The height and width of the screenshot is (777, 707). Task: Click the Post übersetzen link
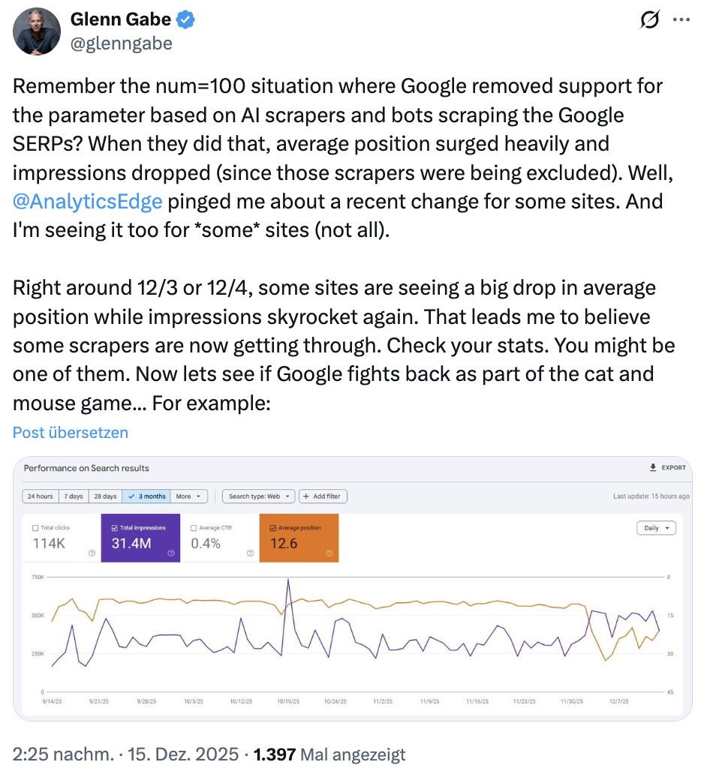click(70, 433)
